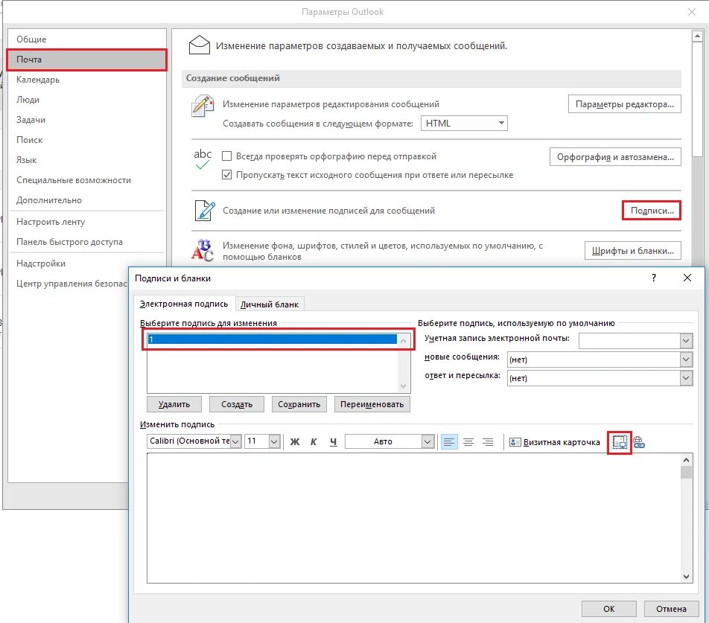Select the Почта options category
The image size is (709, 623).
87,60
